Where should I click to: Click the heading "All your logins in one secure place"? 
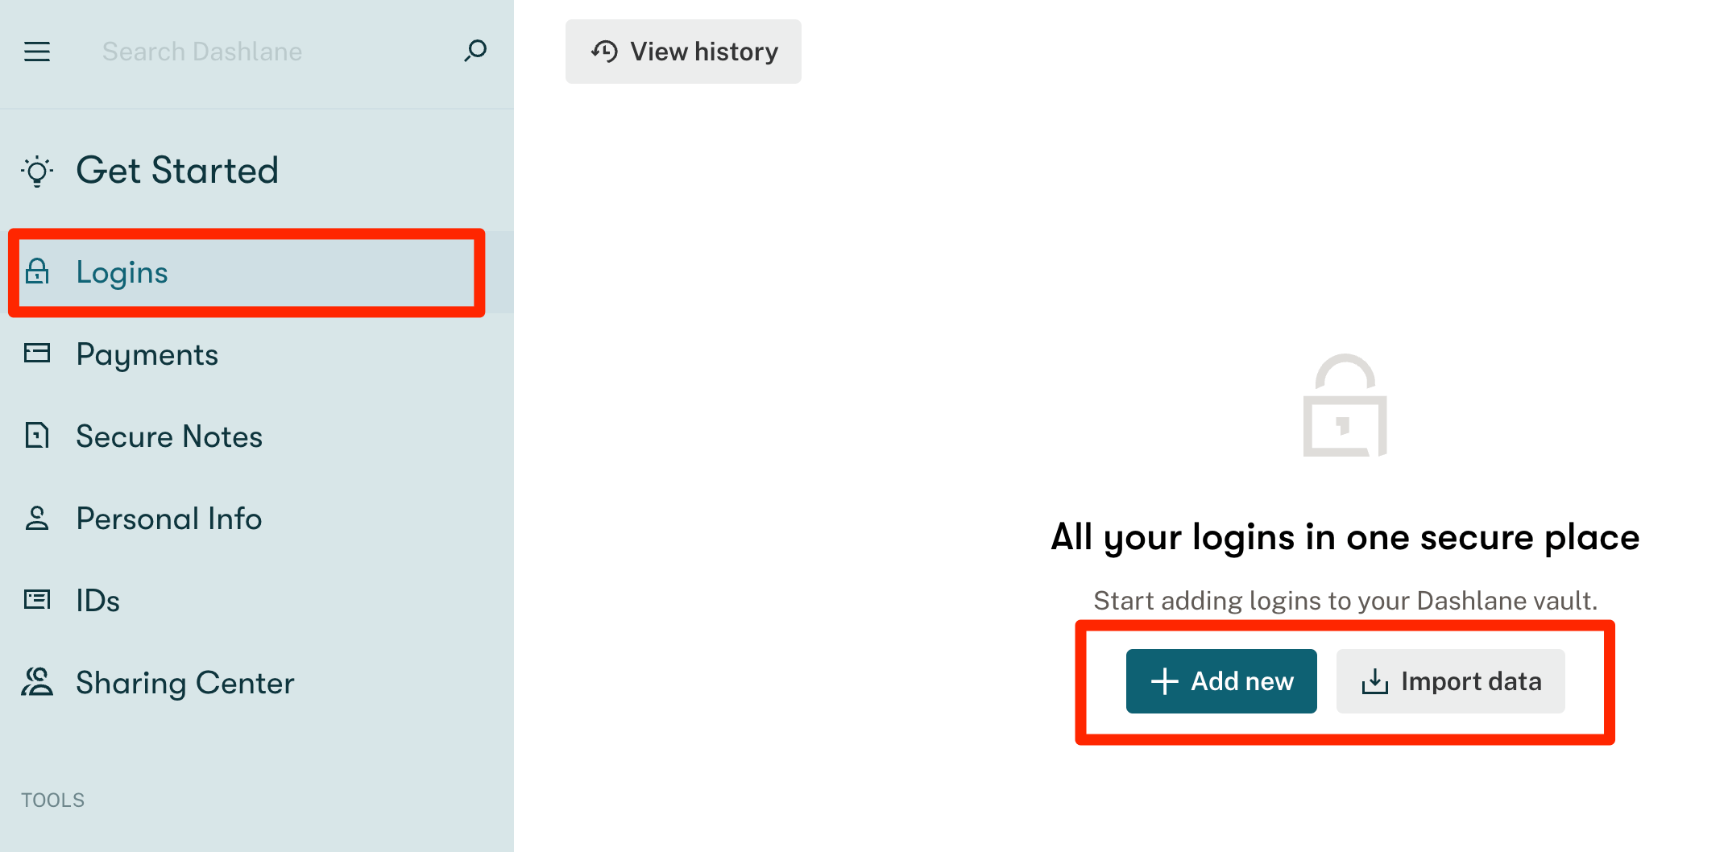pyautogui.click(x=1345, y=537)
